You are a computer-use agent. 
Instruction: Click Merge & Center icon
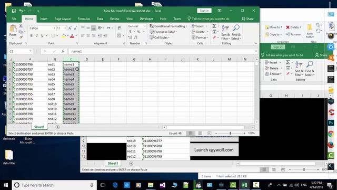coord(120,36)
